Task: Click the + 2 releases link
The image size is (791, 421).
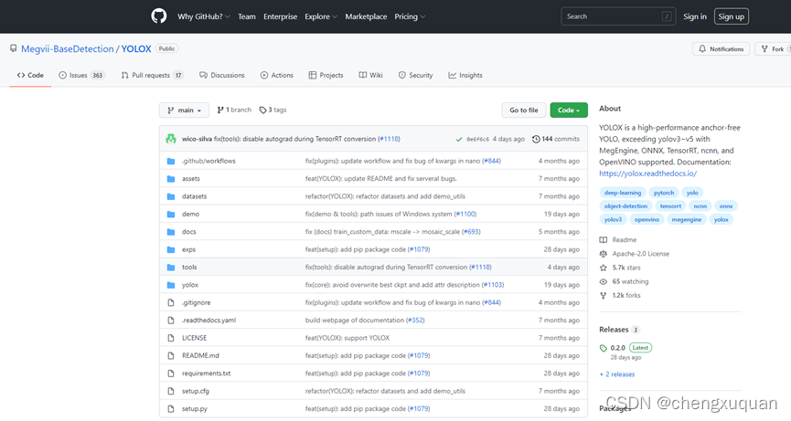Action: click(617, 374)
